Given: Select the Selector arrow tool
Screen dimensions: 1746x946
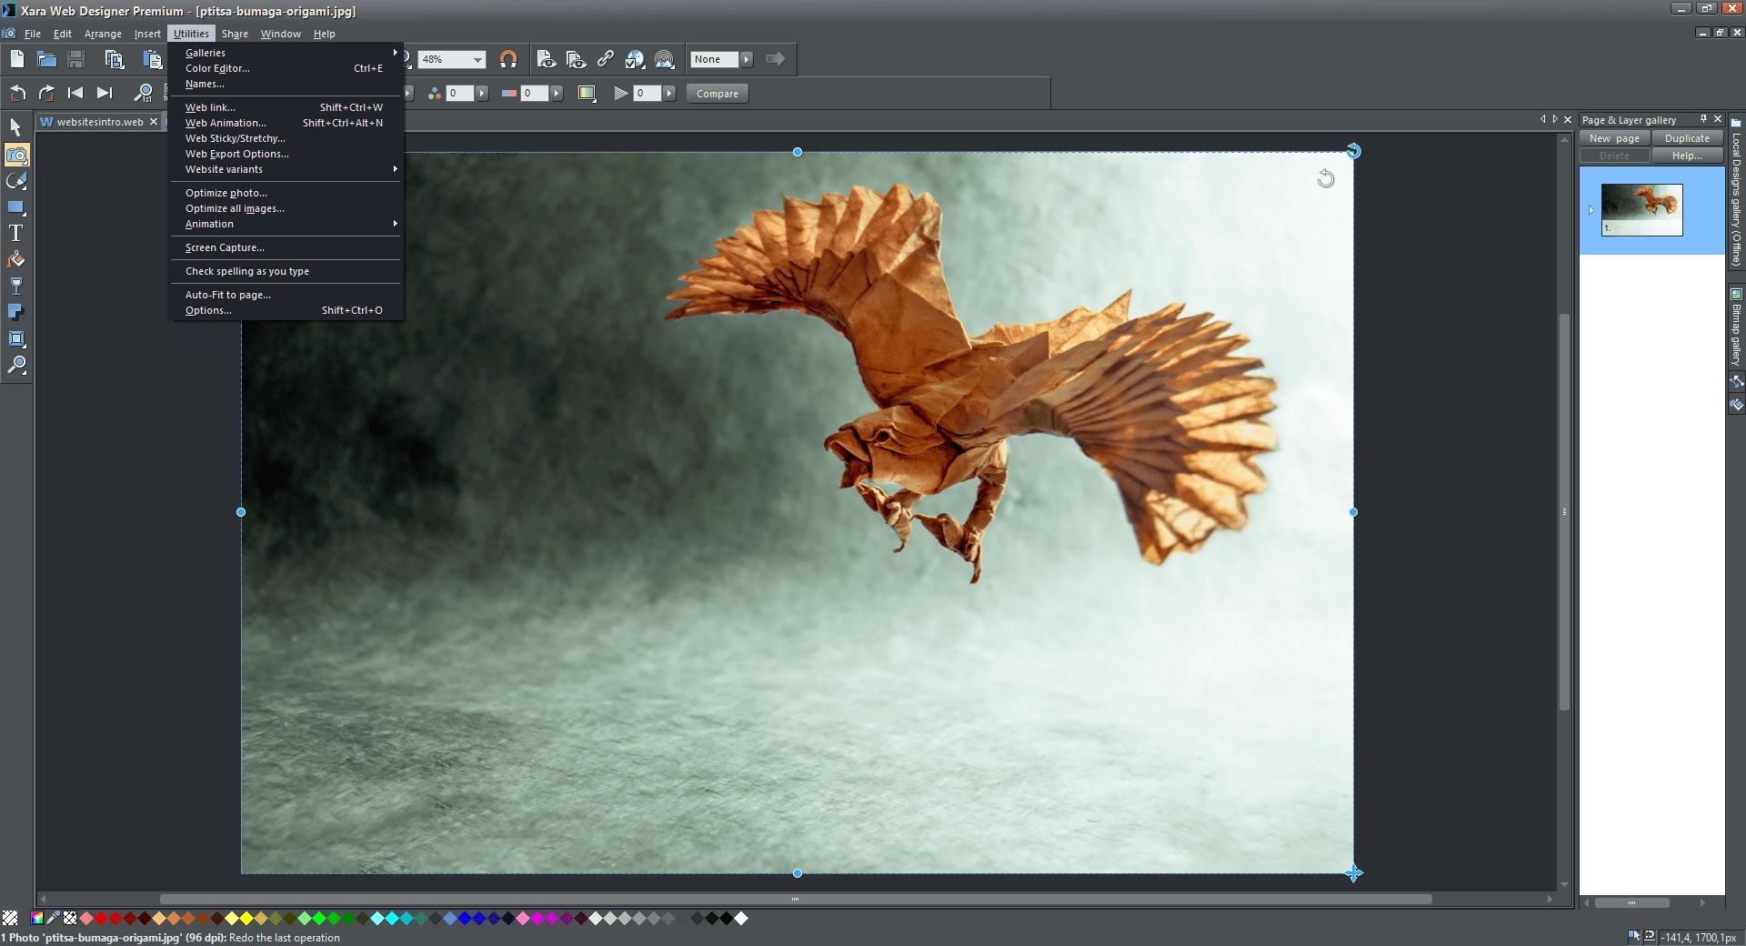Looking at the screenshot, I should click(15, 127).
